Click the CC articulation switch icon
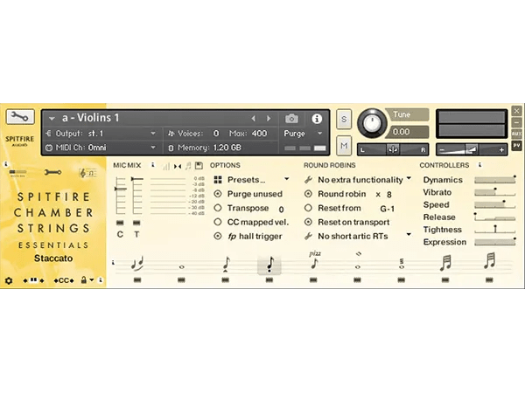Viewport: 525px width, 393px height. 64,280
